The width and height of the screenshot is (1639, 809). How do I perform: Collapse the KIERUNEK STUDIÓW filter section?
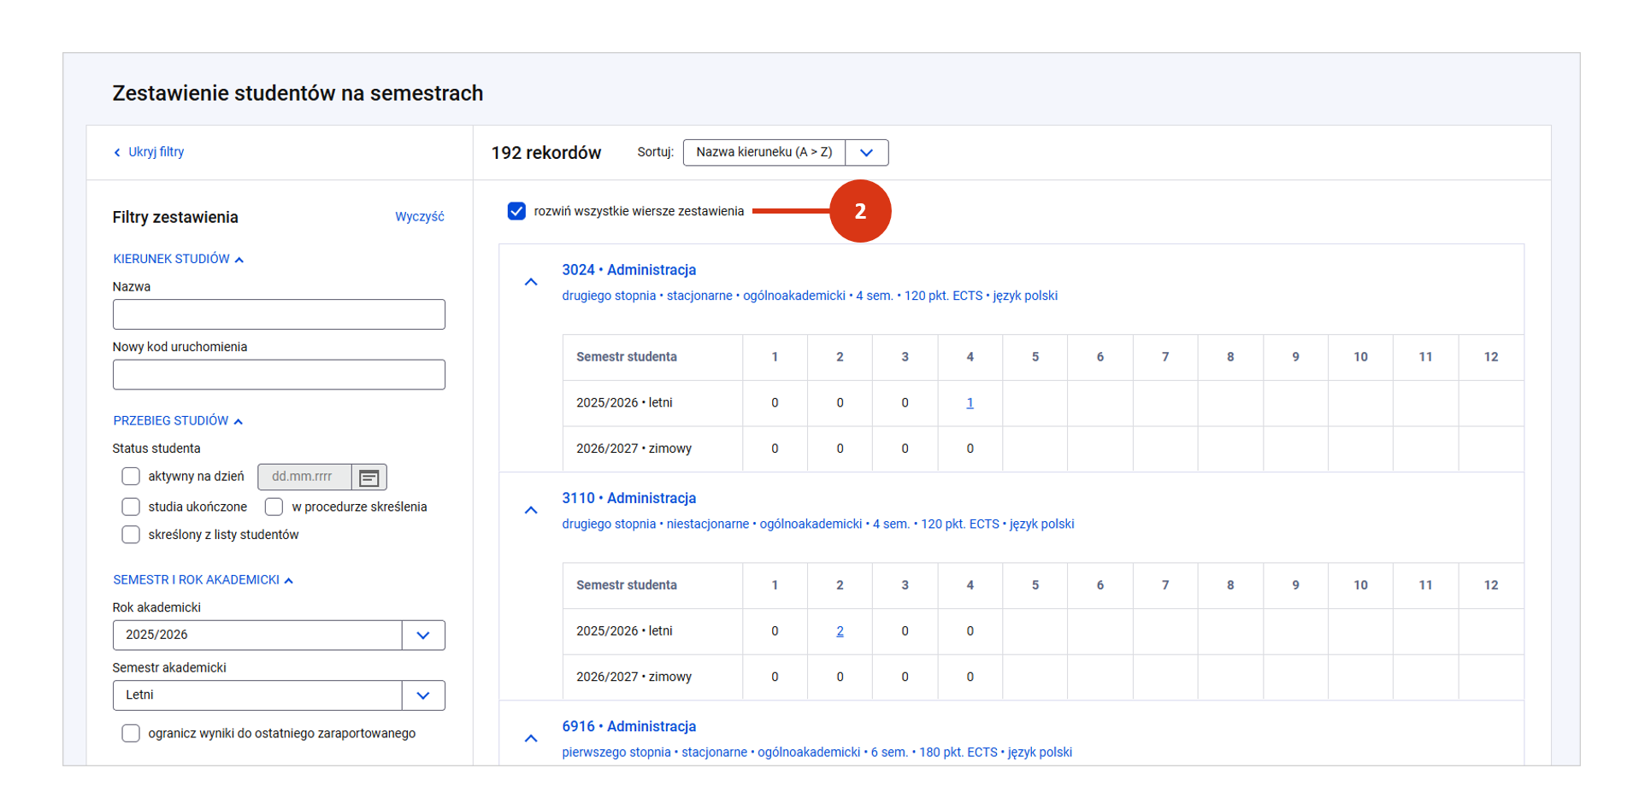[179, 259]
